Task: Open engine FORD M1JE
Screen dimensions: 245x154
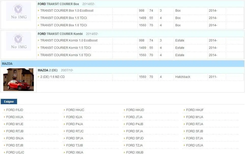Action: [15, 124]
